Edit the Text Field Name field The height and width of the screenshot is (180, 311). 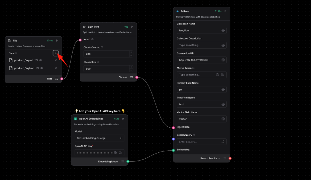click(x=202, y=104)
